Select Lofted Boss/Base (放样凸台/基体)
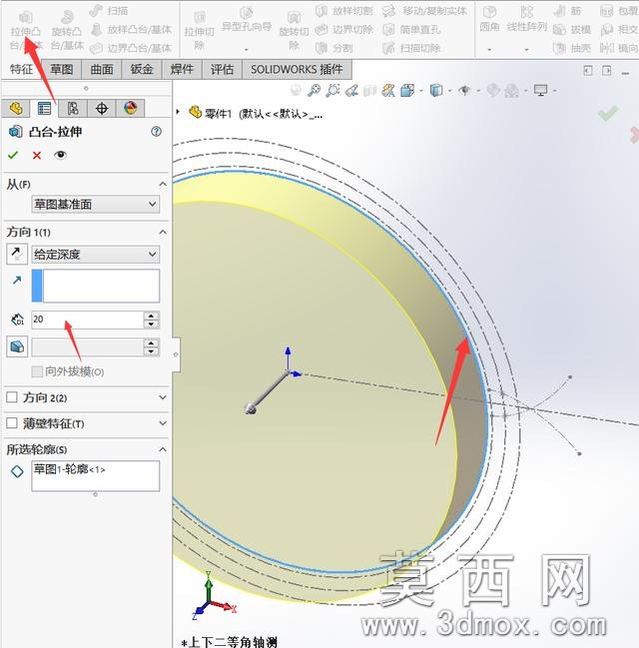The width and height of the screenshot is (639, 648). coord(131,29)
